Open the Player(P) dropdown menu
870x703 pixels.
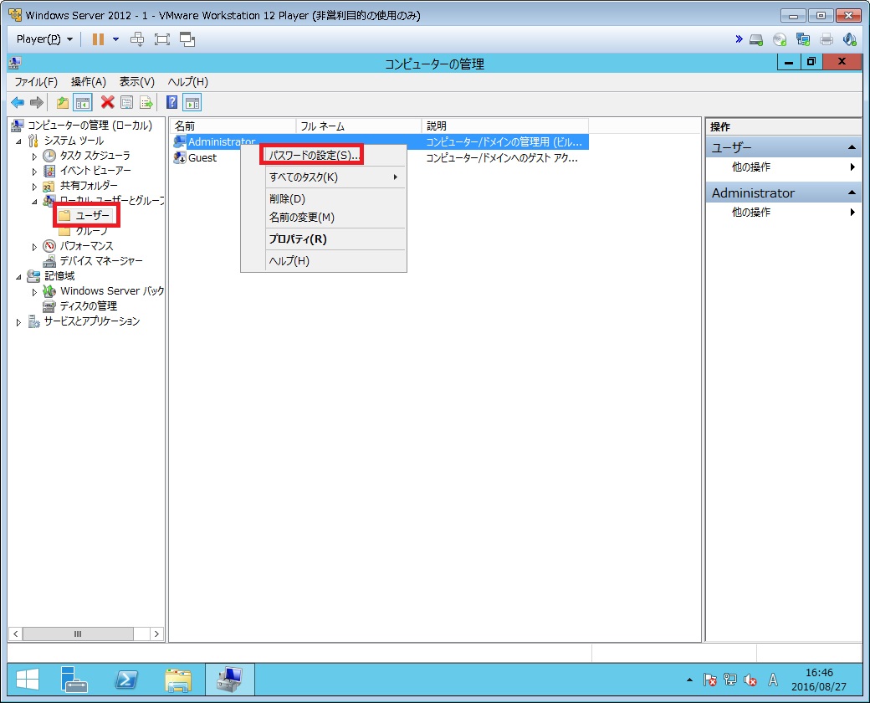tap(44, 38)
